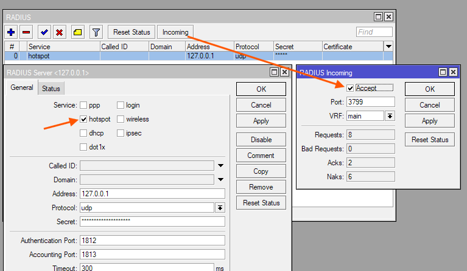Viewport: 467px width, 271px height.
Task: Disable entry with red X icon
Action: (x=59, y=32)
